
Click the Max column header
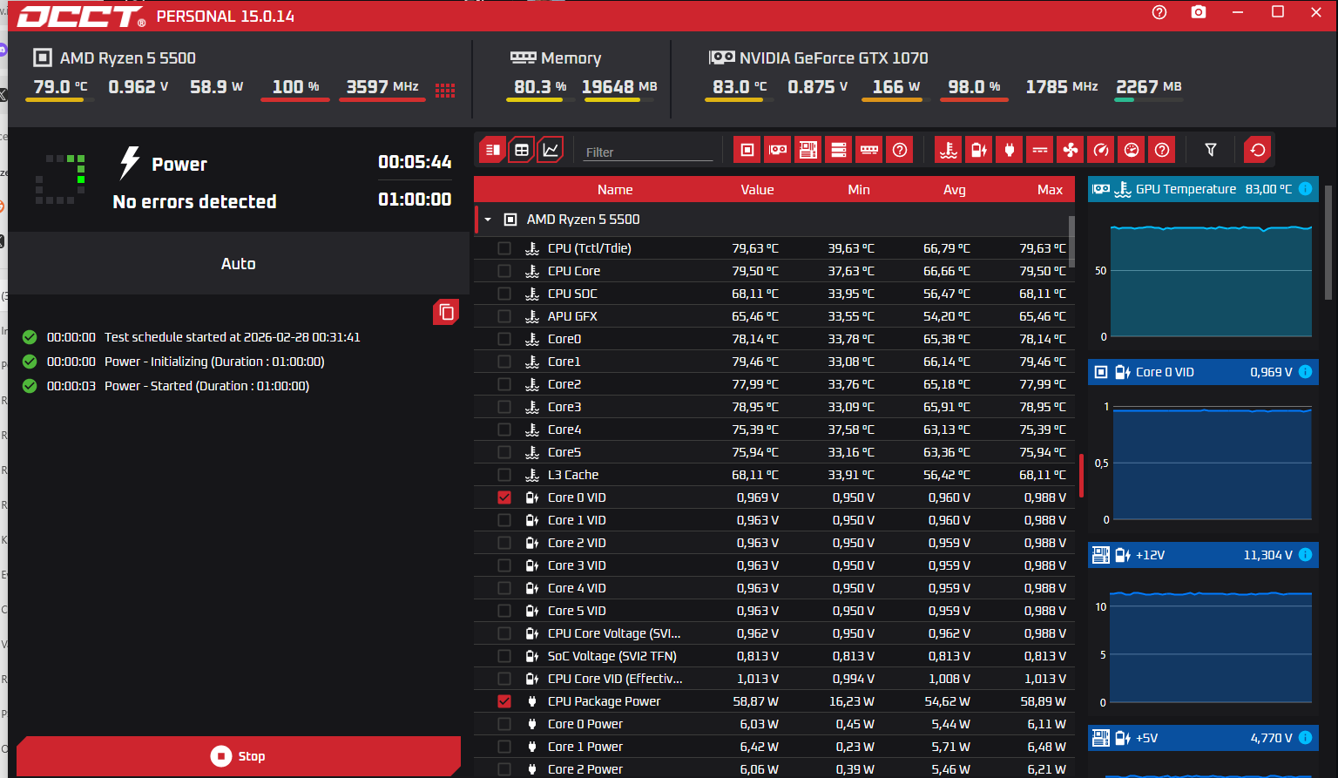pyautogui.click(x=1050, y=190)
